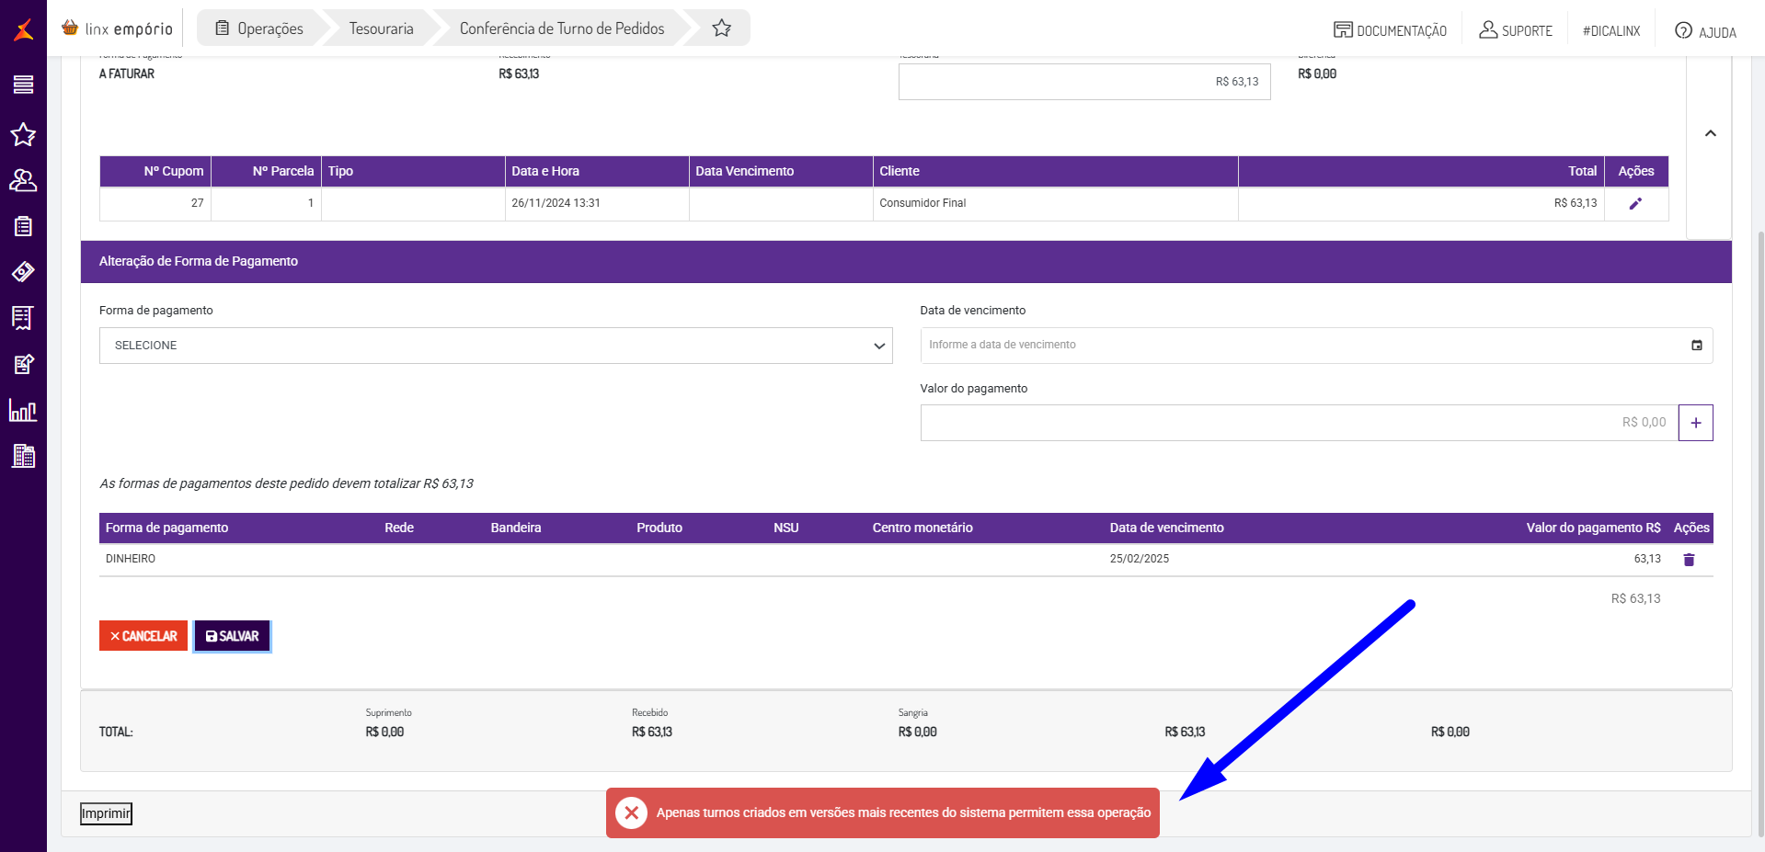1765x852 pixels.
Task: Open the DOCUMENTAÇÃO link
Action: pyautogui.click(x=1390, y=30)
